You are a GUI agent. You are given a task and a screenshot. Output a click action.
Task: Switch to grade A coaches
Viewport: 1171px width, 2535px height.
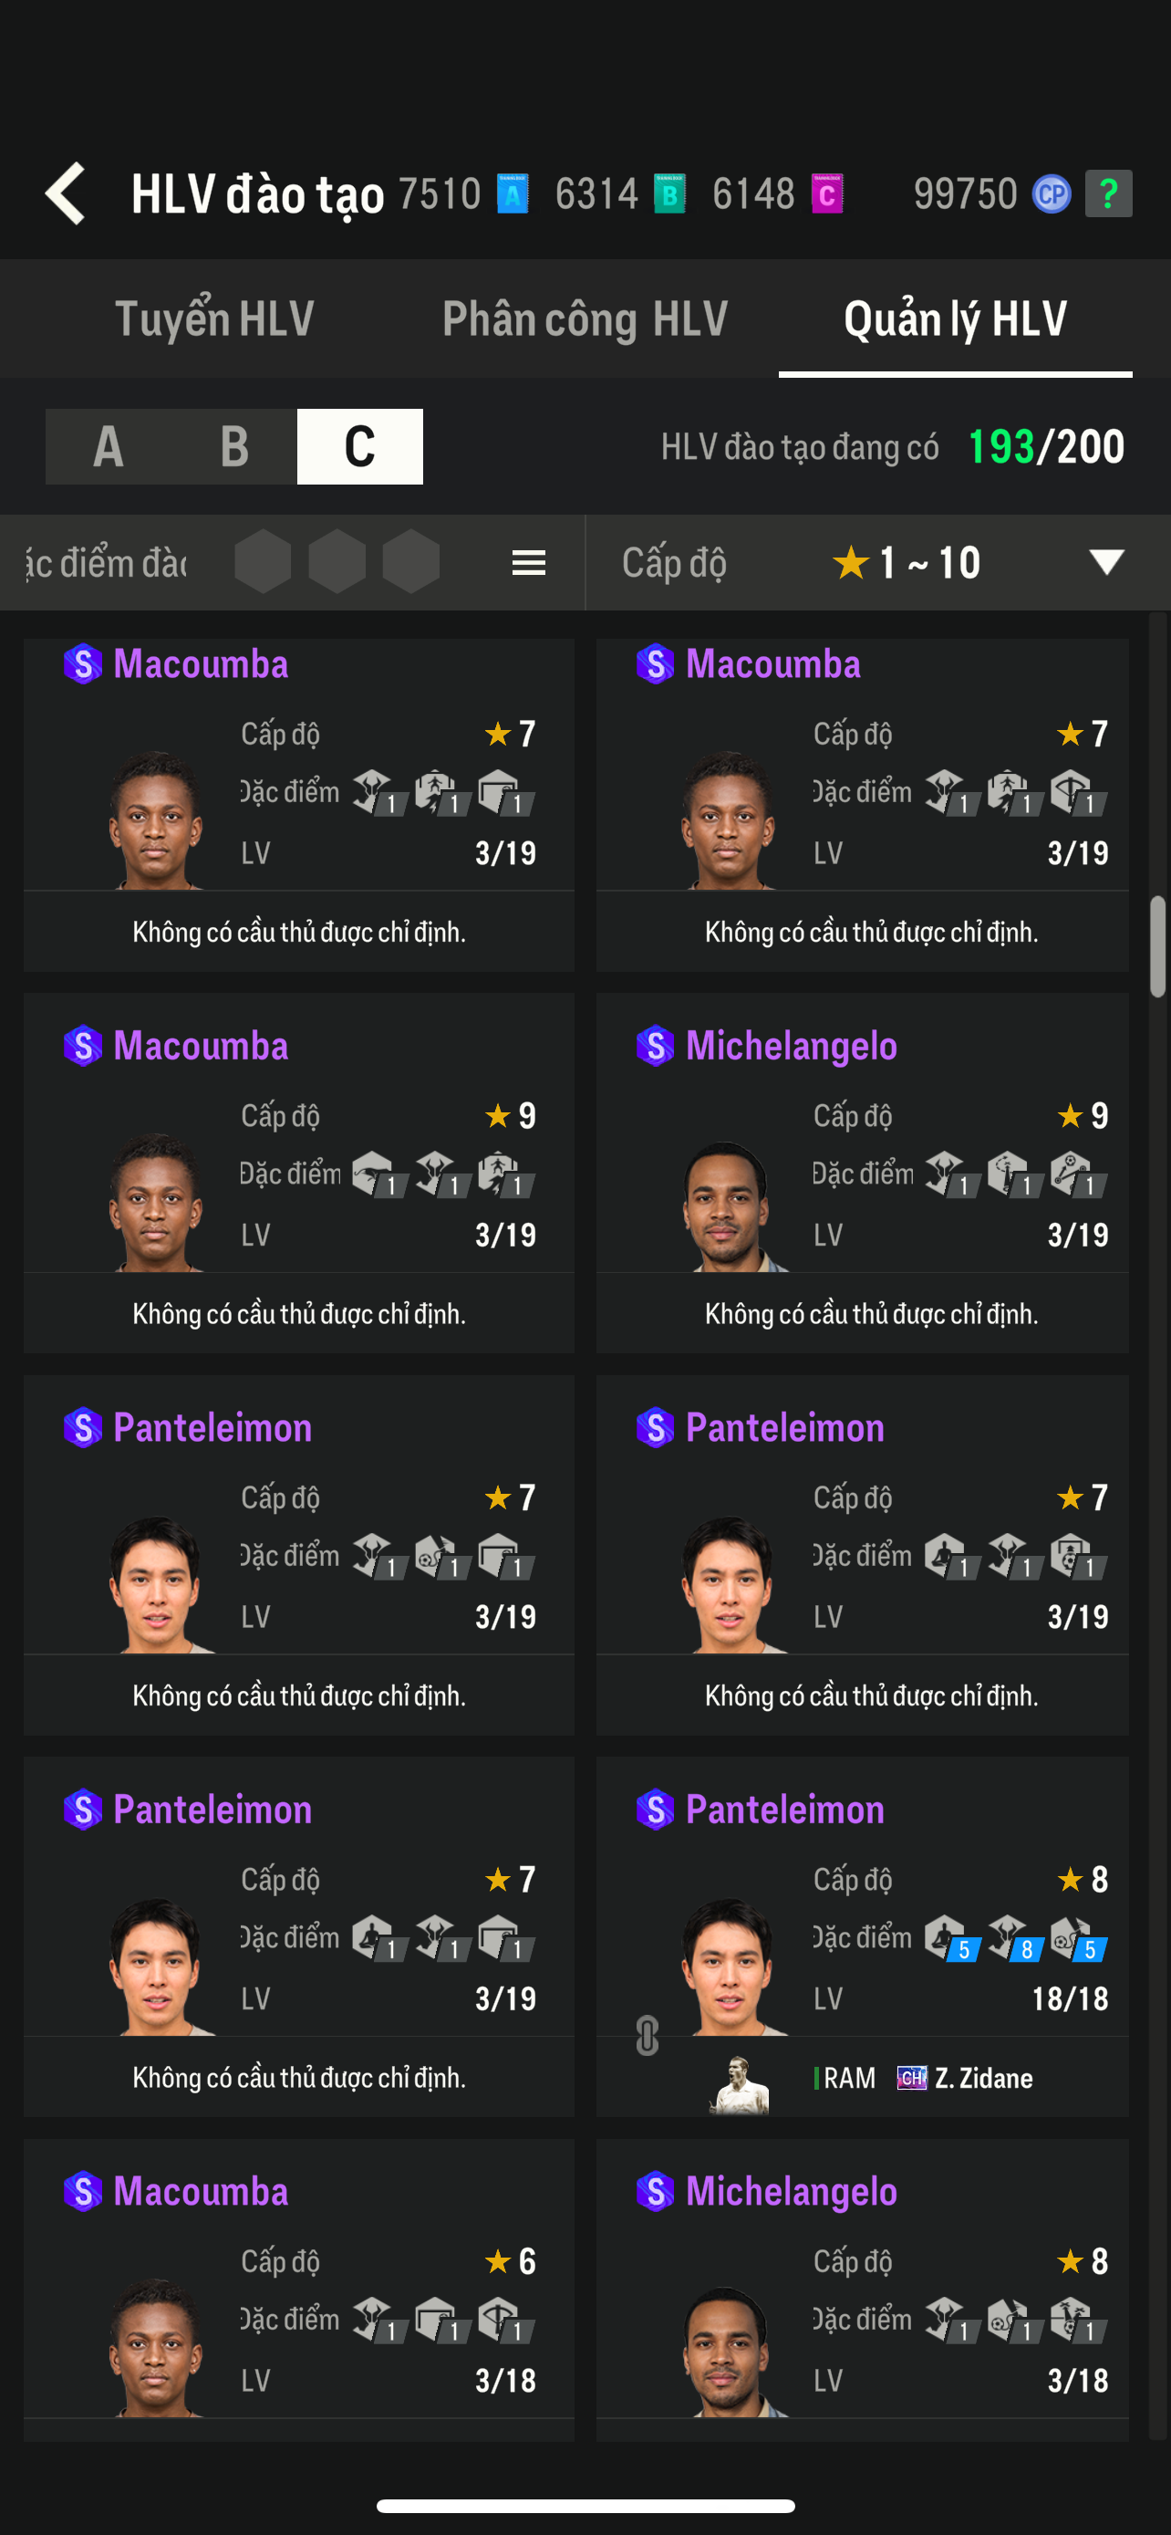[109, 447]
